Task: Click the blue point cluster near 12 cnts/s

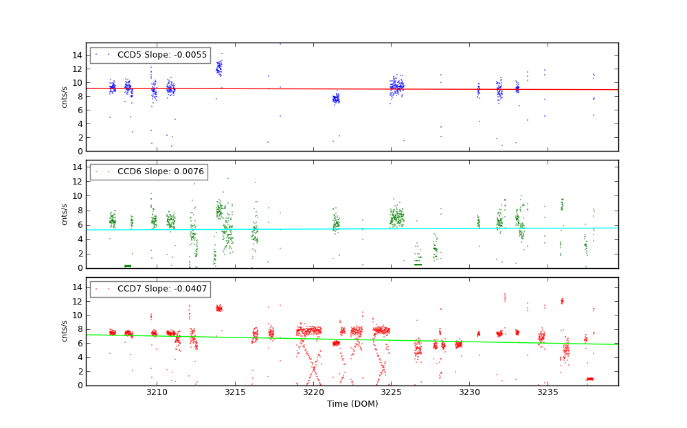Action: [219, 67]
